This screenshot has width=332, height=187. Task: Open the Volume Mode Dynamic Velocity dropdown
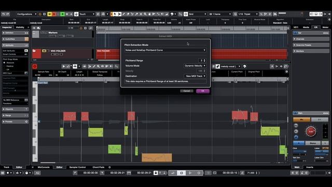195,66
